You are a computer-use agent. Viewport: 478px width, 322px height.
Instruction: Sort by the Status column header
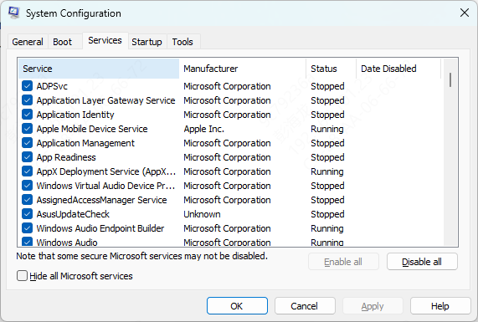[x=331, y=69]
